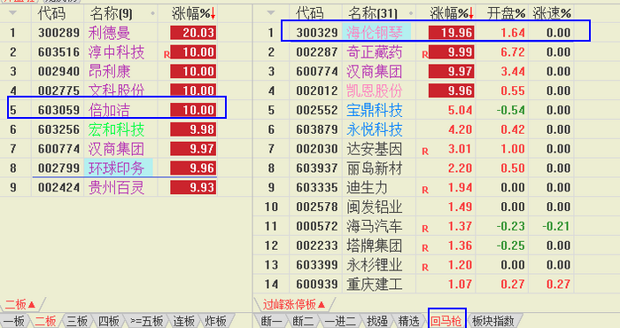Open the 板块指数 tab
The image size is (620, 328).
point(493,321)
